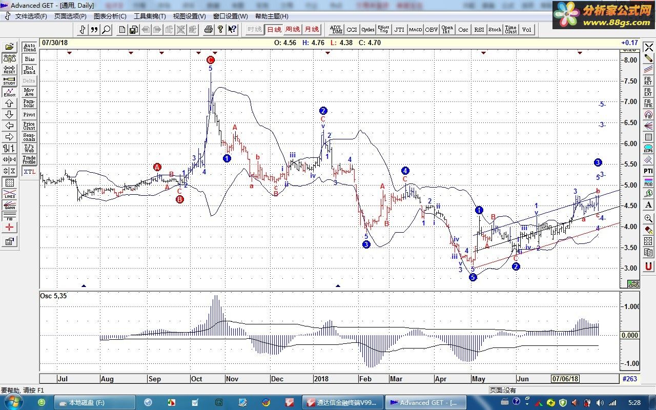Screen dimensions: 656x410
Task: Open 文件选项(F) menu
Action: coord(31,16)
